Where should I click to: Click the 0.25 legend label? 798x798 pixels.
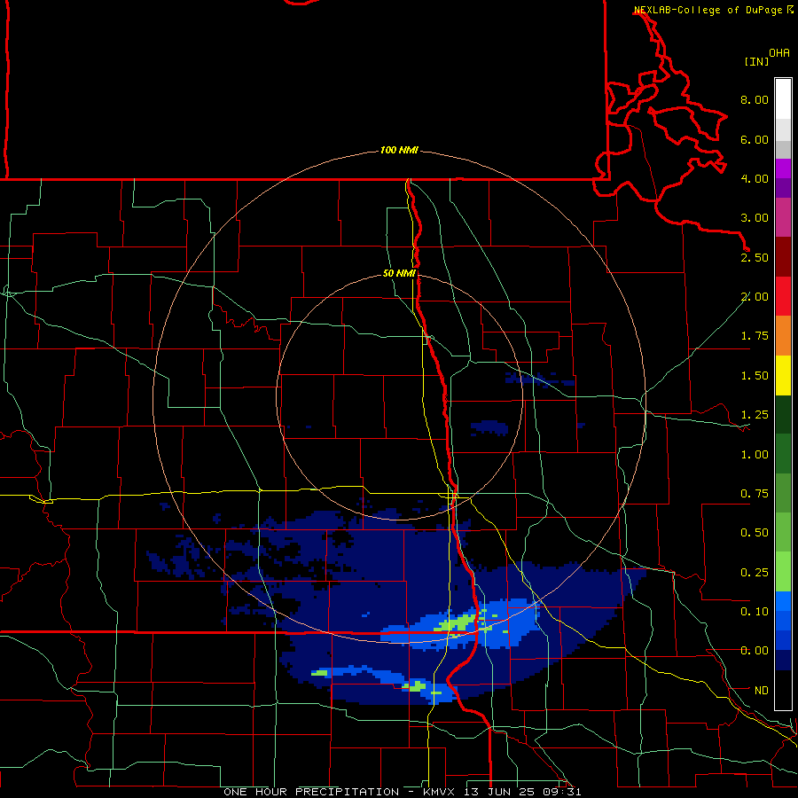(755, 573)
